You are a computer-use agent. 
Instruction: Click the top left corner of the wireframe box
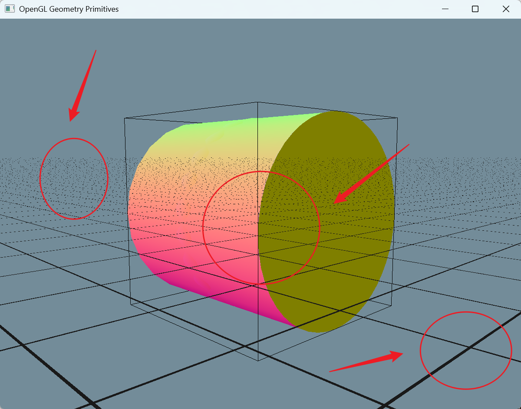pos(125,118)
